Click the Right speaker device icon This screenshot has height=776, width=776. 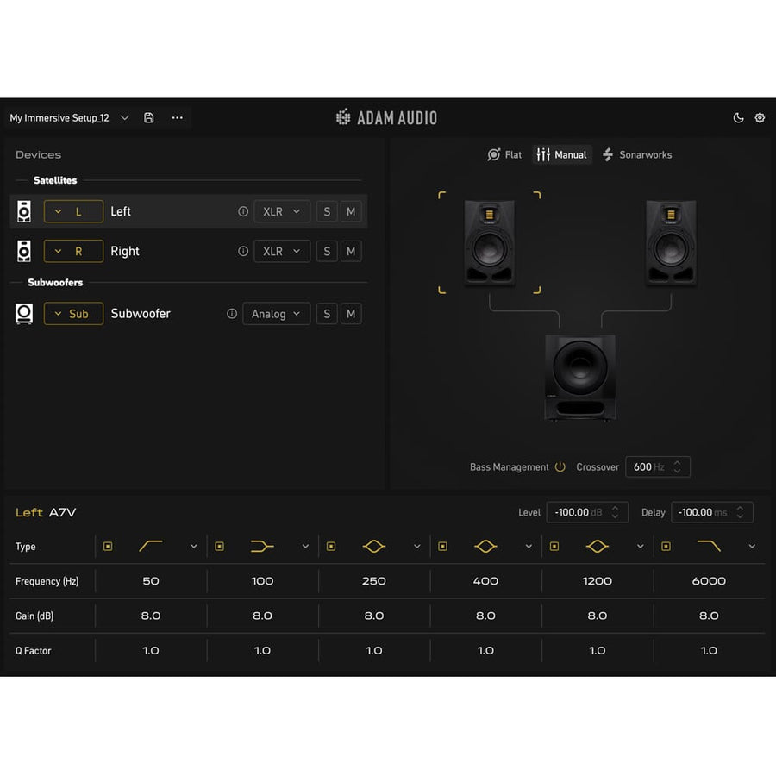(x=24, y=251)
